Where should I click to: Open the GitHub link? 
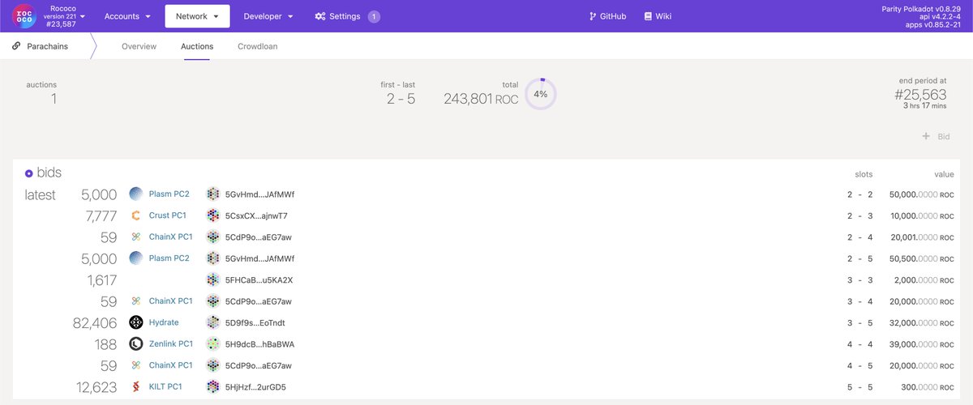click(x=607, y=16)
